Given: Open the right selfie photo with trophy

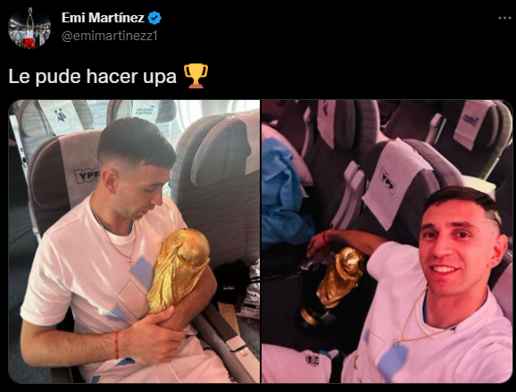Looking at the screenshot, I should coord(387,241).
